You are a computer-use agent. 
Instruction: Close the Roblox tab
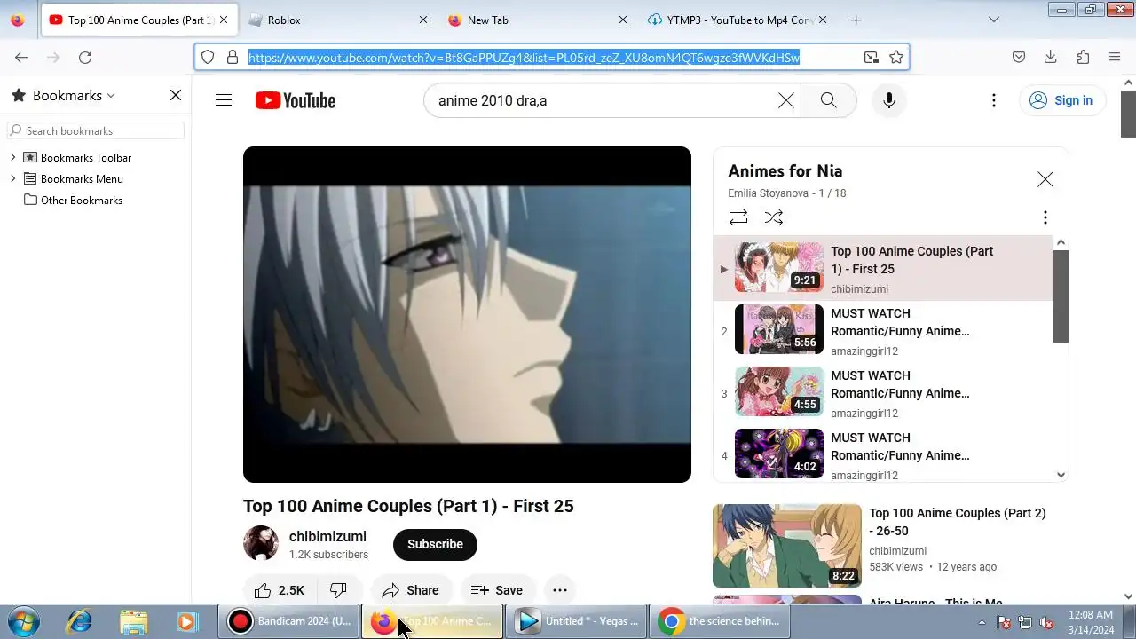pyautogui.click(x=422, y=20)
